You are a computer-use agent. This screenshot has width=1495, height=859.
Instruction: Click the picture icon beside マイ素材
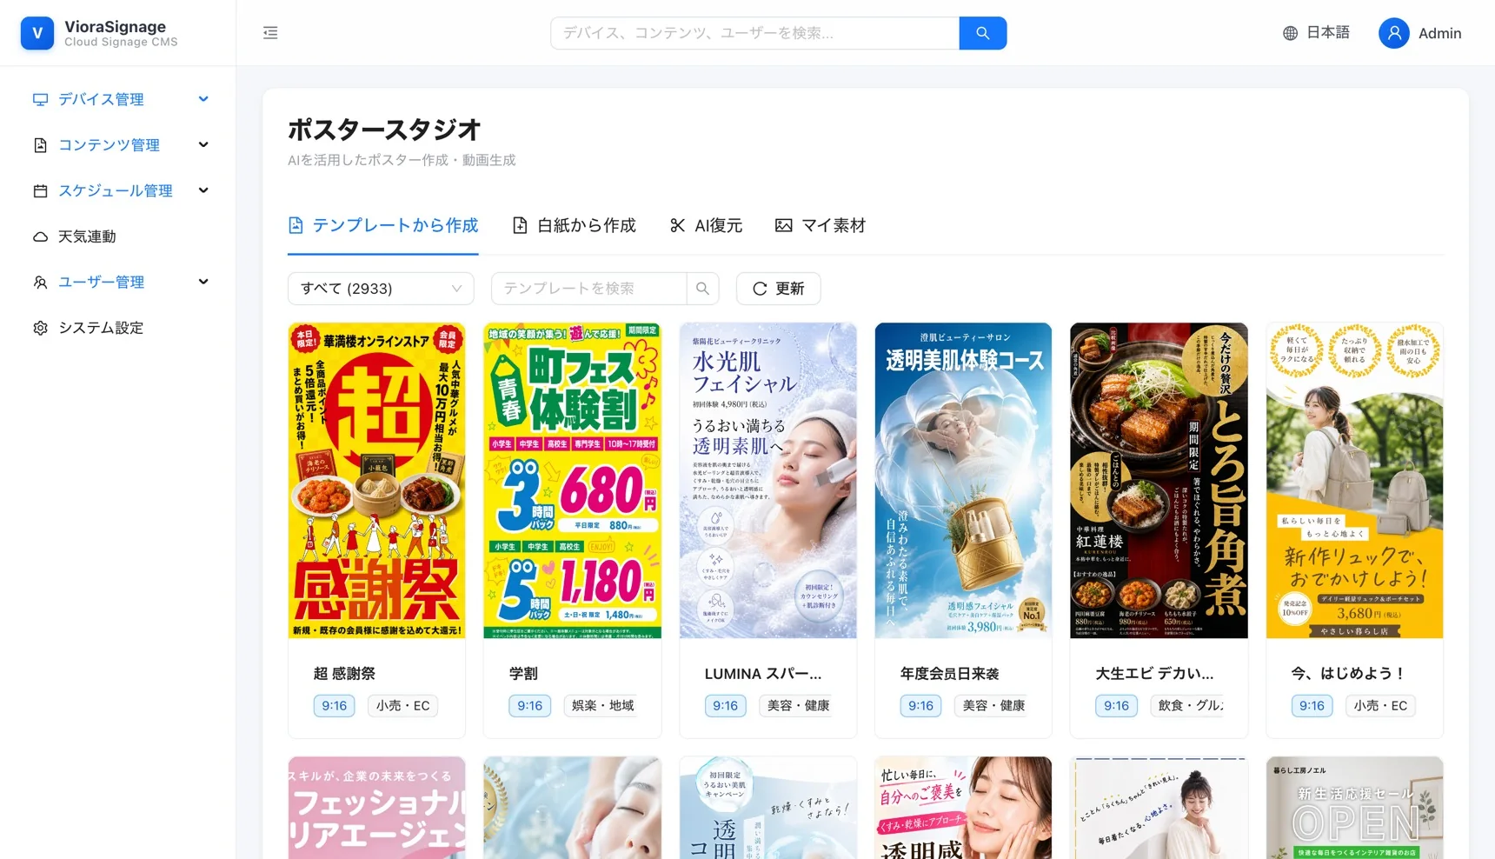783,225
